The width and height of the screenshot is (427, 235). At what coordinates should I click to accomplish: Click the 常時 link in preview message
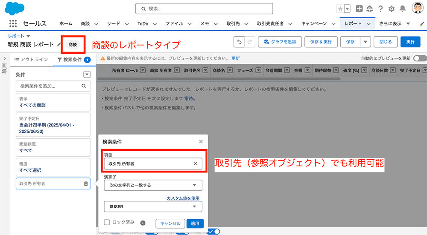pos(189,98)
